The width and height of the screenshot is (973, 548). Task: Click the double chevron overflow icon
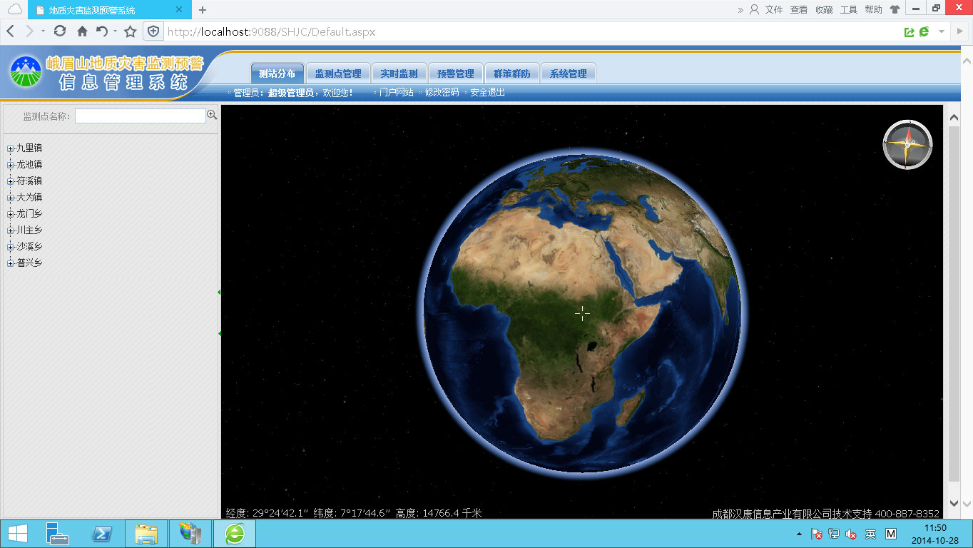(740, 10)
